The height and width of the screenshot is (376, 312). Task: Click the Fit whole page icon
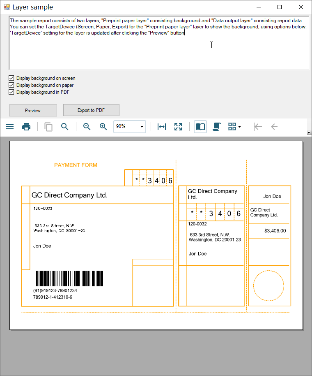[x=178, y=127]
